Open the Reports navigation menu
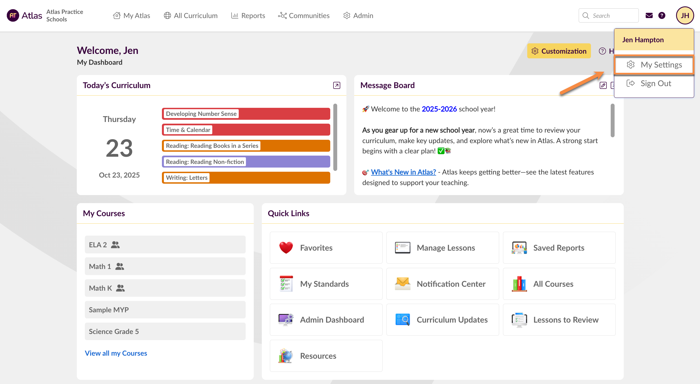 248,16
